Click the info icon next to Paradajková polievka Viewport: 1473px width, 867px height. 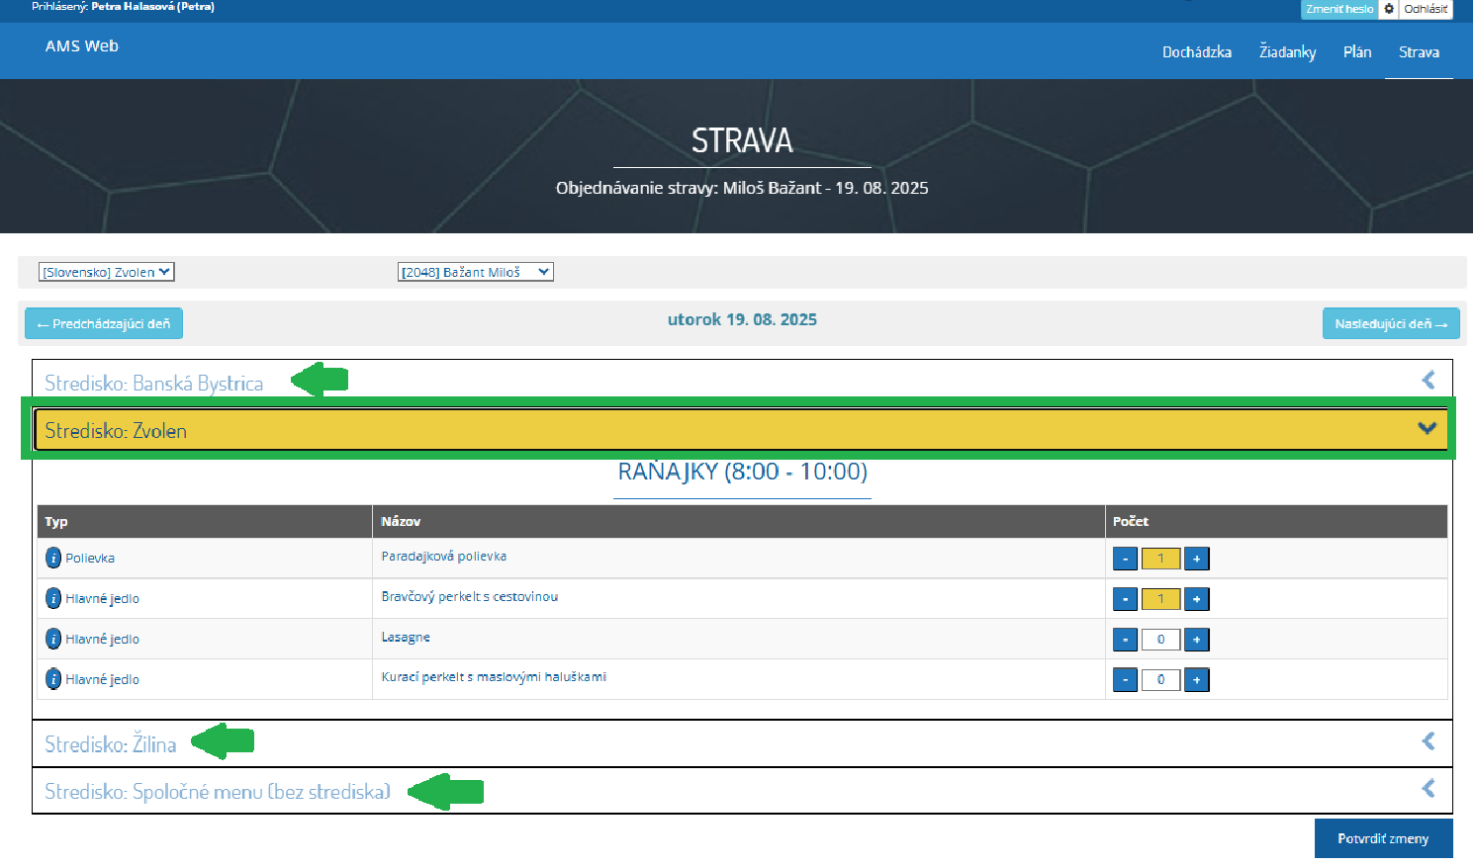(x=51, y=558)
